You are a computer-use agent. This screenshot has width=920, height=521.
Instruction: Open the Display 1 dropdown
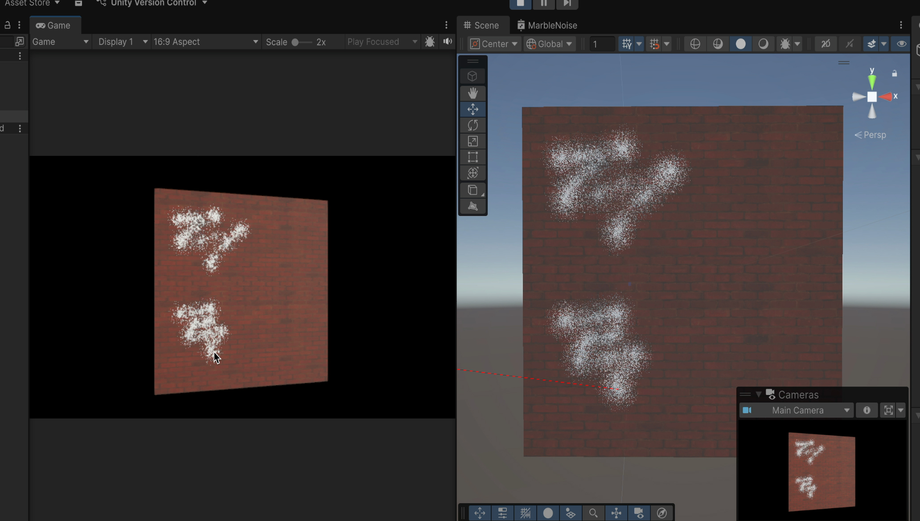122,41
